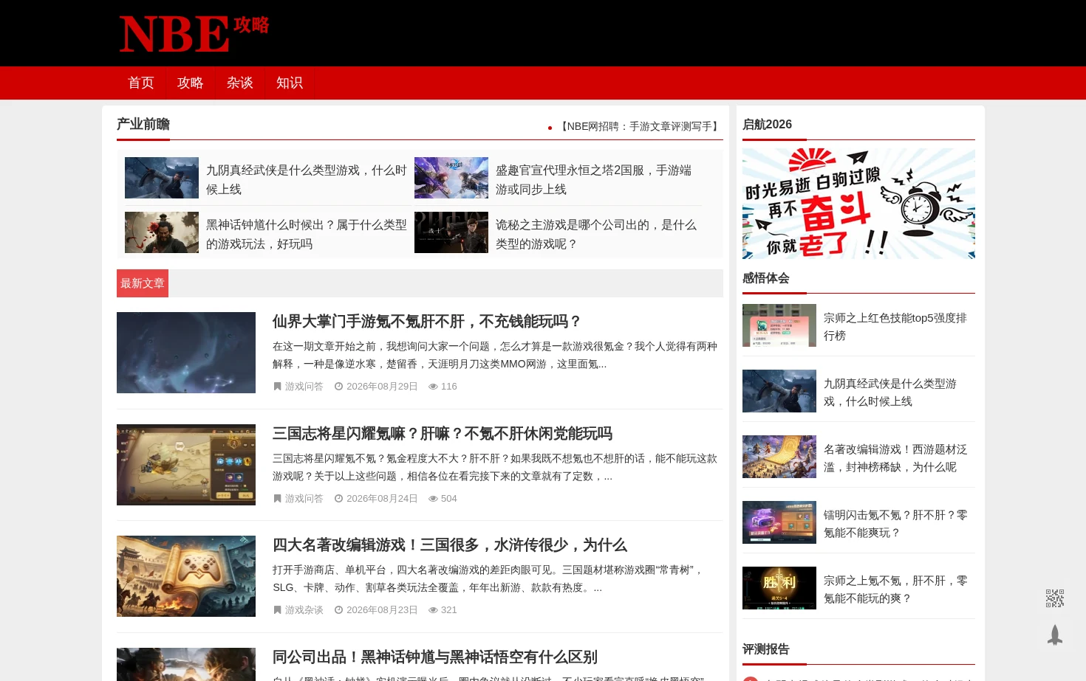Open the QR code icon
The width and height of the screenshot is (1086, 681).
click(1055, 598)
